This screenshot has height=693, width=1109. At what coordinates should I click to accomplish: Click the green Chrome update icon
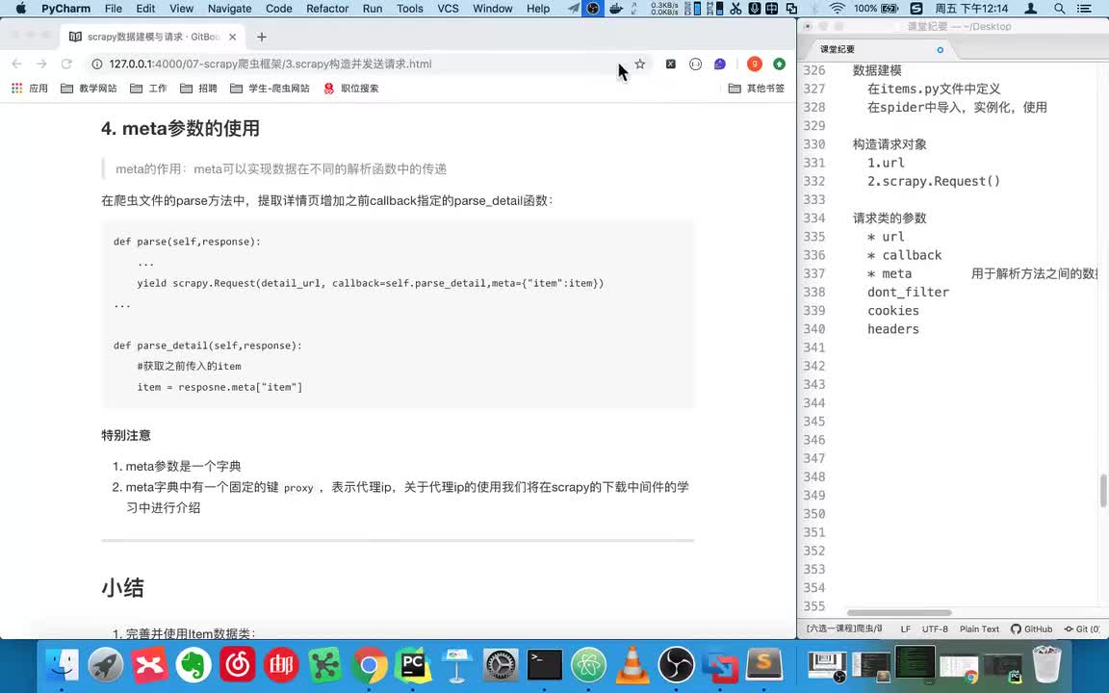pos(779,64)
